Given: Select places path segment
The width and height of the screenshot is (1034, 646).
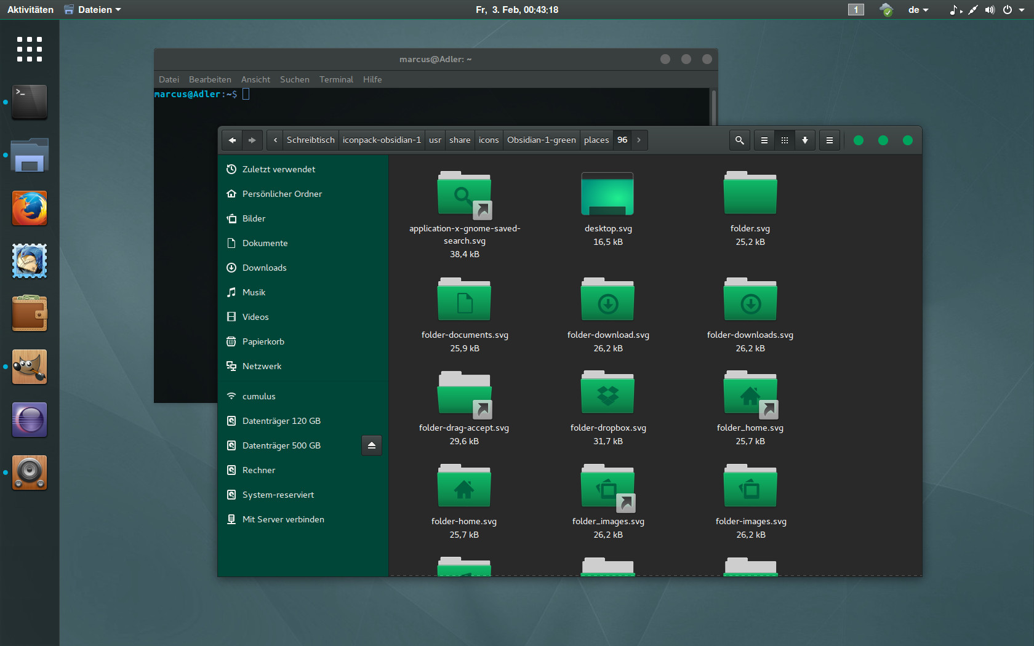Looking at the screenshot, I should [x=596, y=140].
